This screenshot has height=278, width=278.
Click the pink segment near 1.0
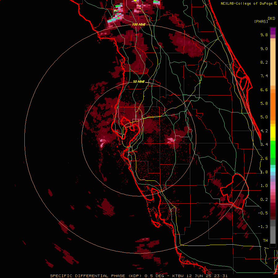coord(273,187)
